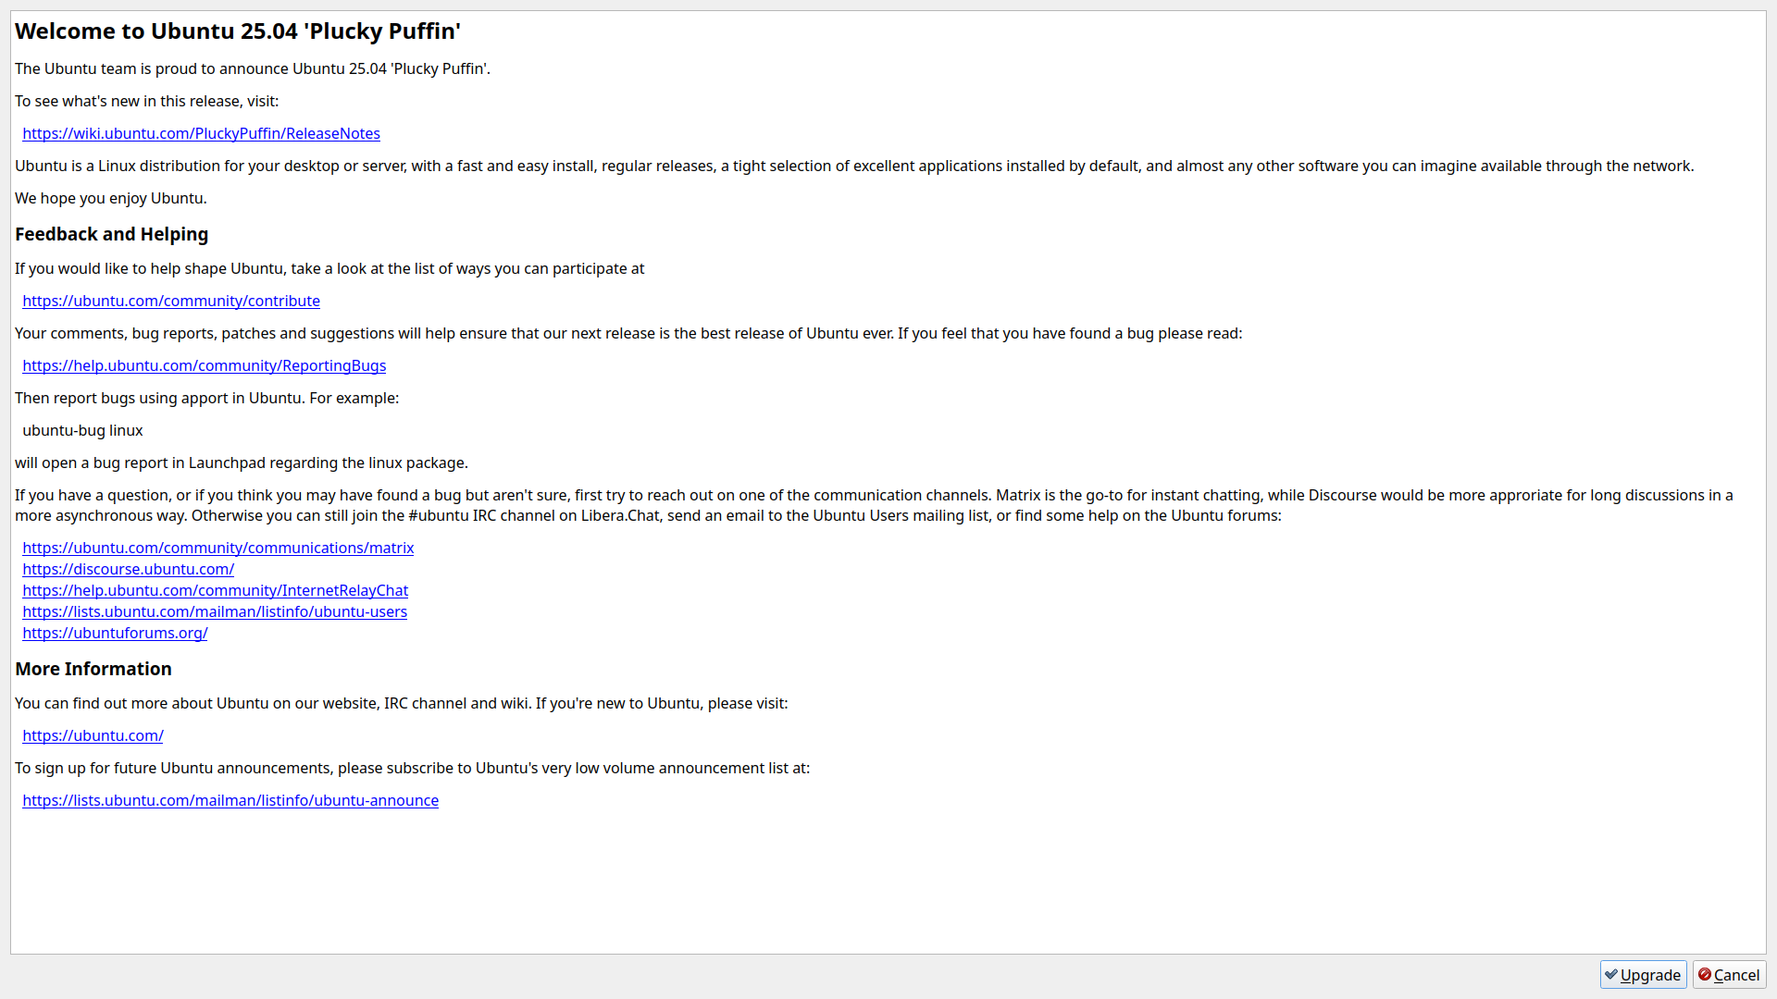Click the 'We hope you enjoy Ubuntu.' line

[x=111, y=198]
